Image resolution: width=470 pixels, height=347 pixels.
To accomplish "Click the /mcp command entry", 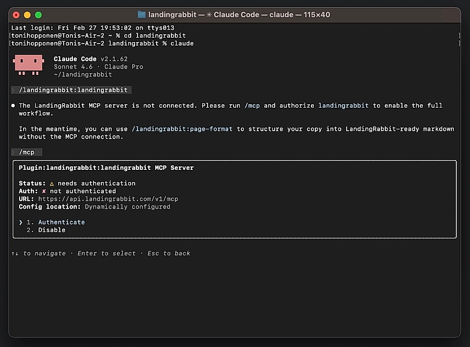I will [x=27, y=152].
